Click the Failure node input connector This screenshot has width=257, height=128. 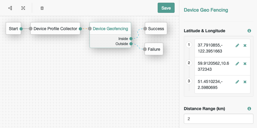coord(145,49)
